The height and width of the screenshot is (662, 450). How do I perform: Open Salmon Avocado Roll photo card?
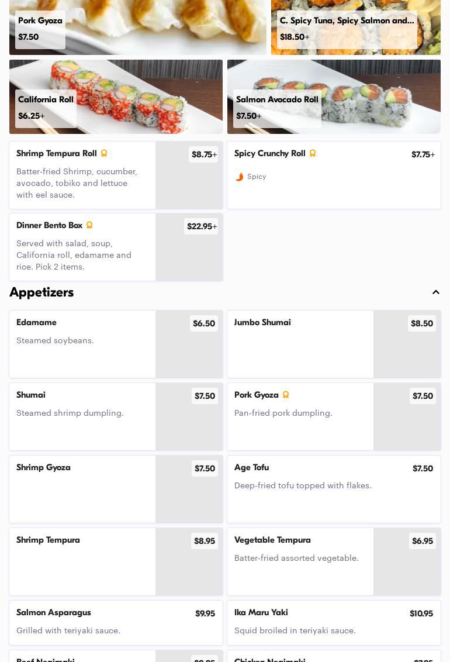(x=334, y=96)
